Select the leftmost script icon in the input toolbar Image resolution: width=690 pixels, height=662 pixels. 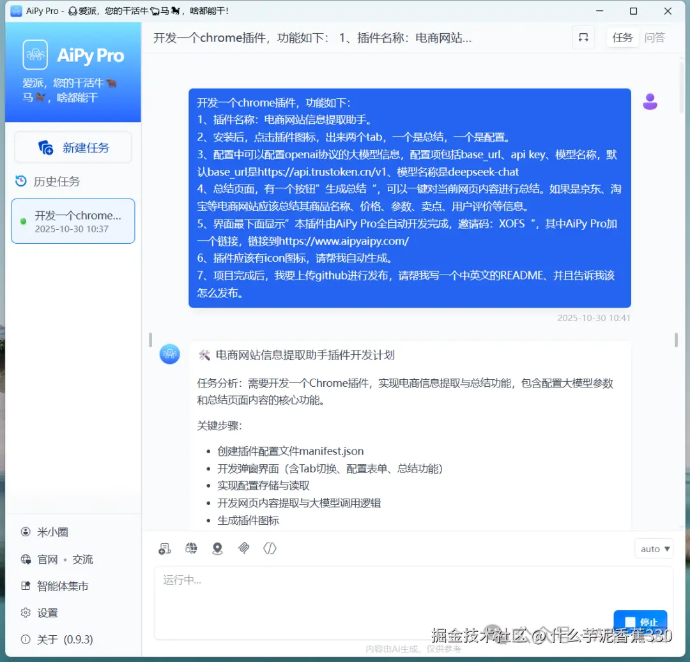coord(165,548)
